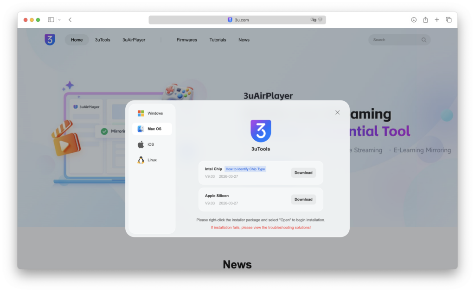Show Safari downloads icon
The height and width of the screenshot is (292, 475).
[x=414, y=19]
